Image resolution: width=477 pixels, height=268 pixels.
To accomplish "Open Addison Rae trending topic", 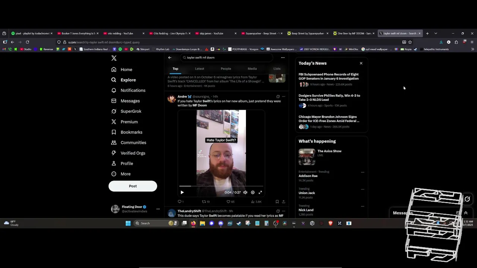I will pos(308,176).
